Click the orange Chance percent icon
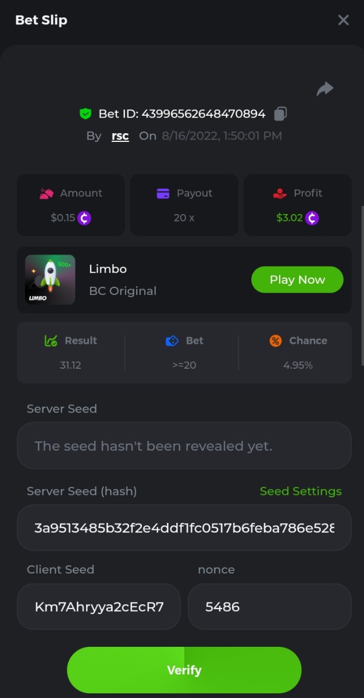This screenshot has height=698, width=364. pyautogui.click(x=276, y=341)
